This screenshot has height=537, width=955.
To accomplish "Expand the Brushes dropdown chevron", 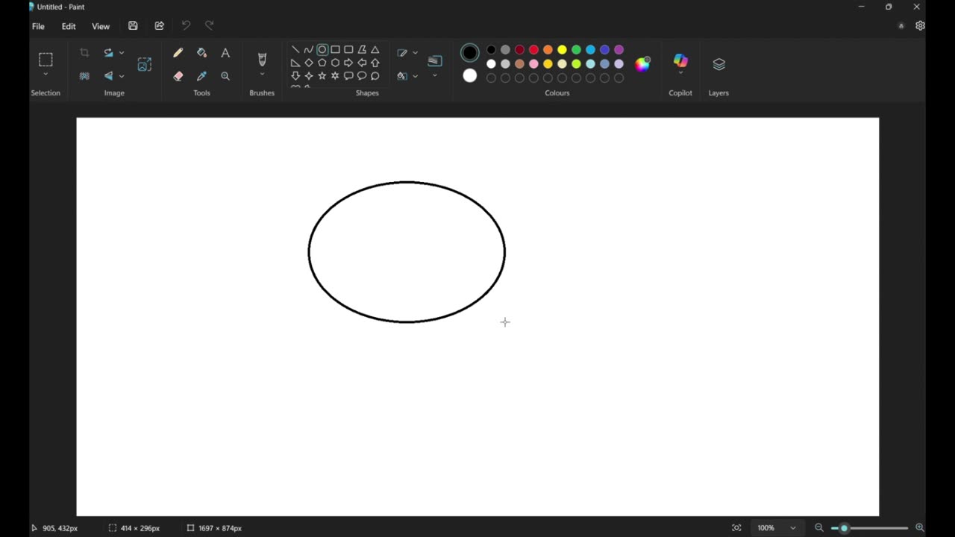I will click(x=262, y=75).
